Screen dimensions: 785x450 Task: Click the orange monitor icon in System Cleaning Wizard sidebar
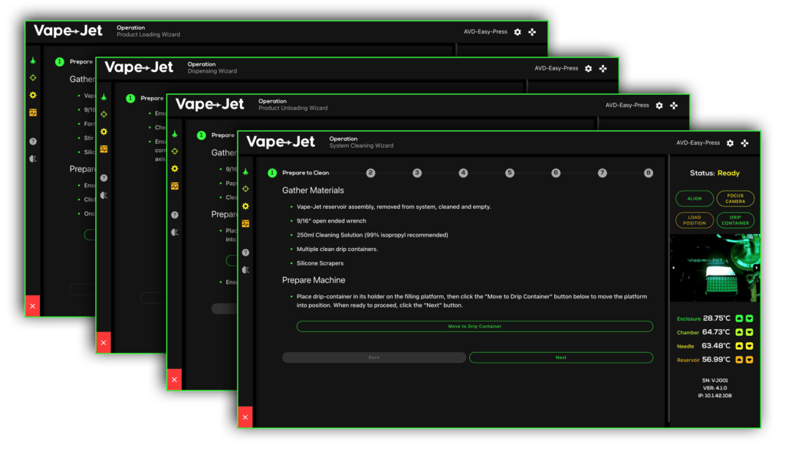tap(245, 223)
